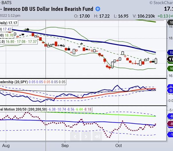Click the volume value 106.210k
The width and height of the screenshot is (173, 151).
(x=146, y=16)
